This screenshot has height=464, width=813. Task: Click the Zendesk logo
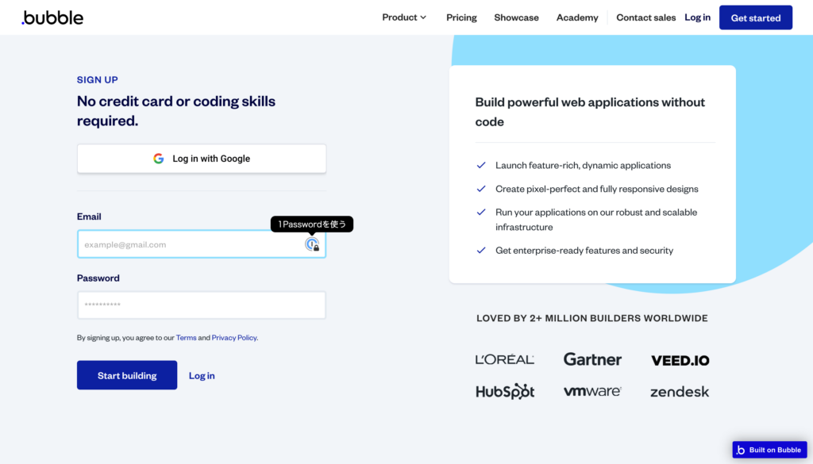pos(680,392)
